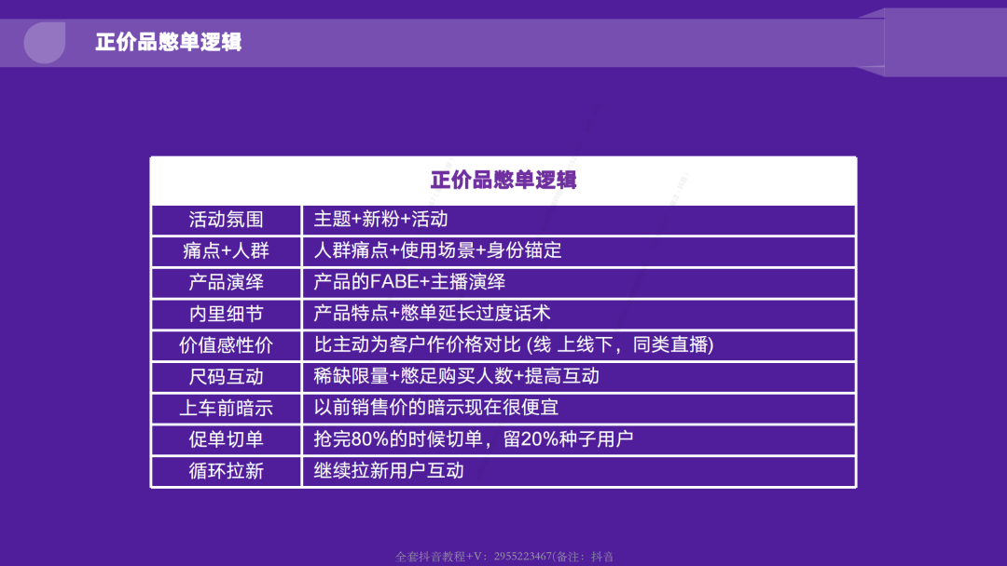Click the 比主动为客户作价格对比 cell

(579, 345)
